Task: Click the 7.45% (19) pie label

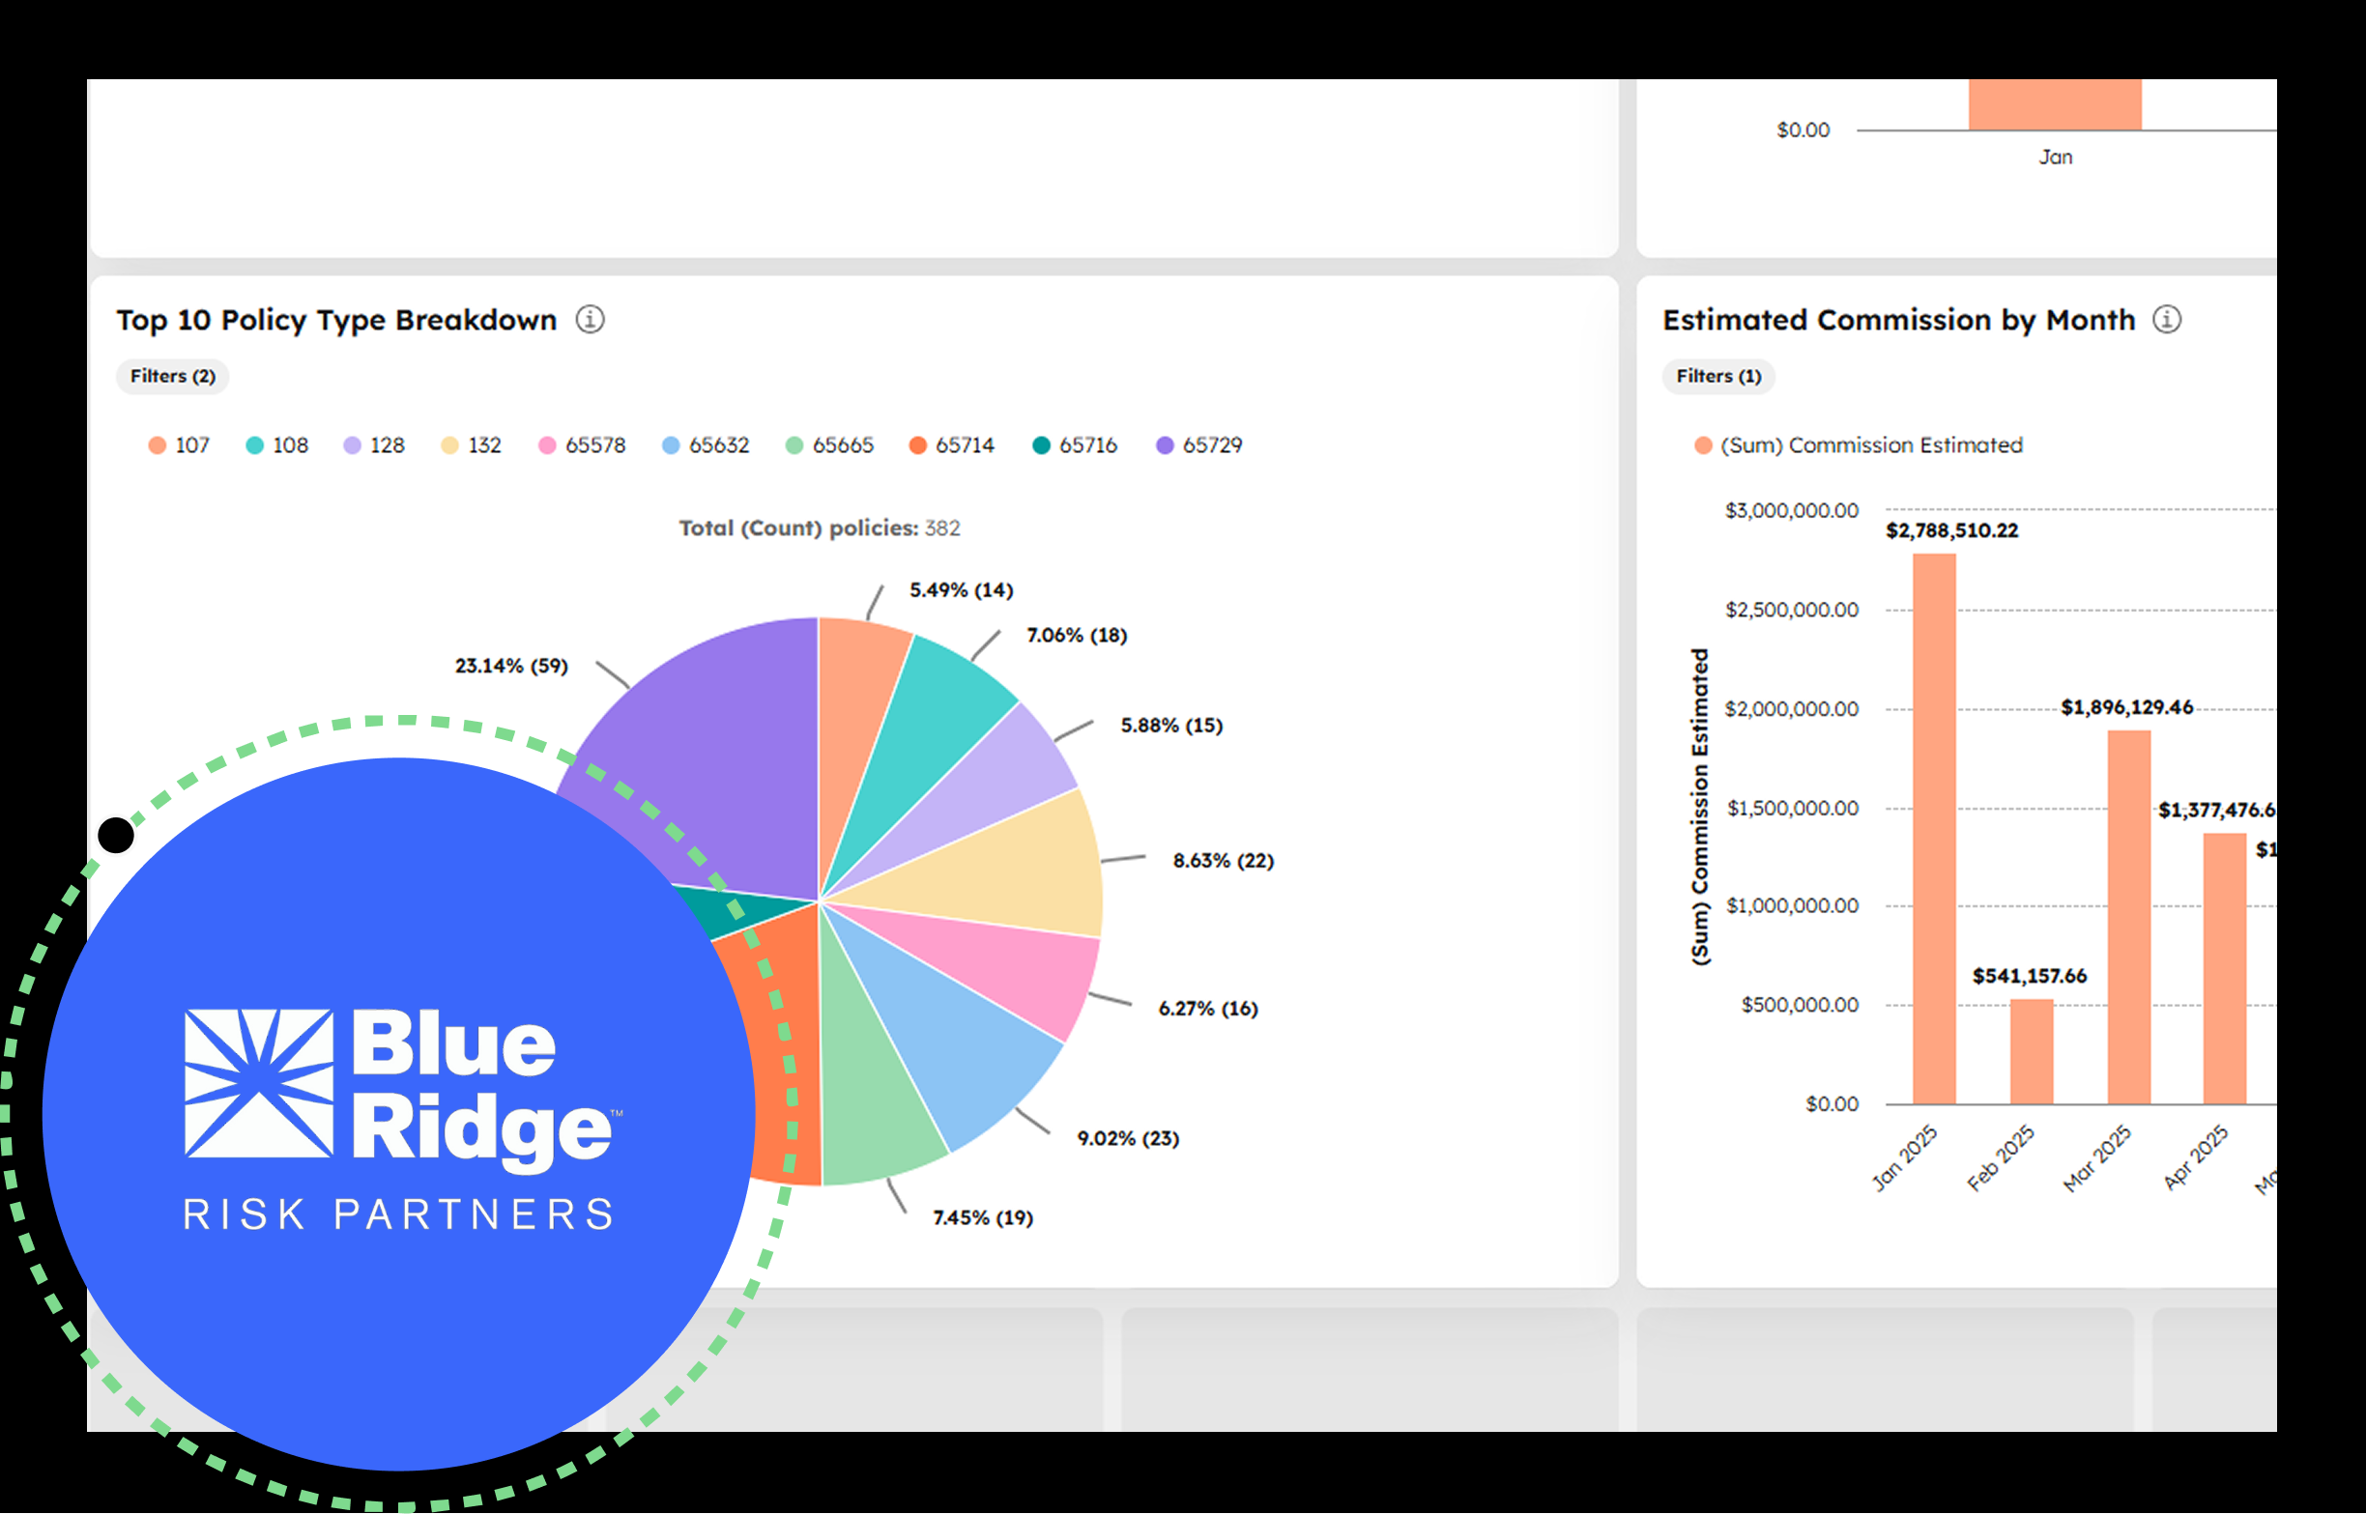Action: 982,1217
